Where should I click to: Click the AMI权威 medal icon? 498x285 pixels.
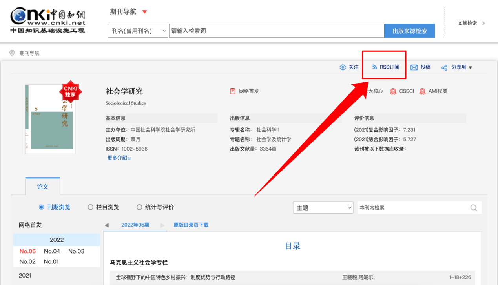[423, 91]
